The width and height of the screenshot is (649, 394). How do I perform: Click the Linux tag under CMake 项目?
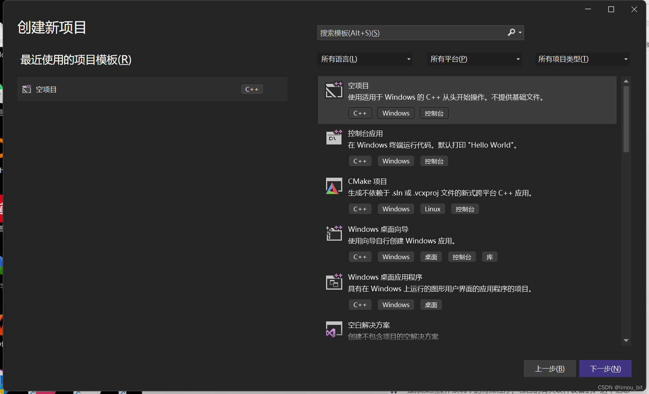(x=432, y=209)
